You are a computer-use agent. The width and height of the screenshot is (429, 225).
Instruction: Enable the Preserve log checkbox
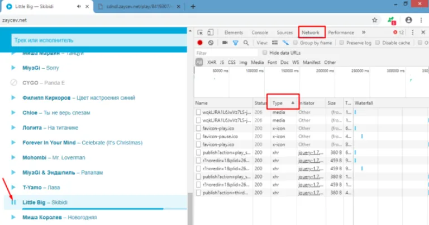341,43
